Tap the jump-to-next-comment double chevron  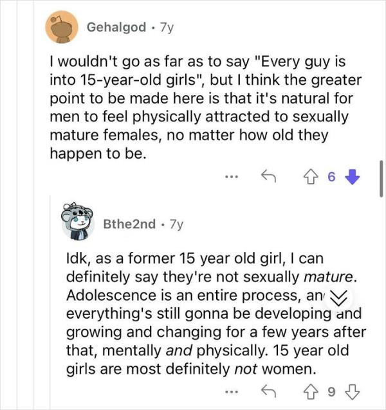(x=338, y=298)
